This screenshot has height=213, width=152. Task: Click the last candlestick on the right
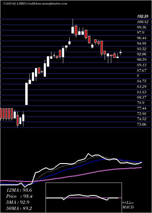[120, 52]
